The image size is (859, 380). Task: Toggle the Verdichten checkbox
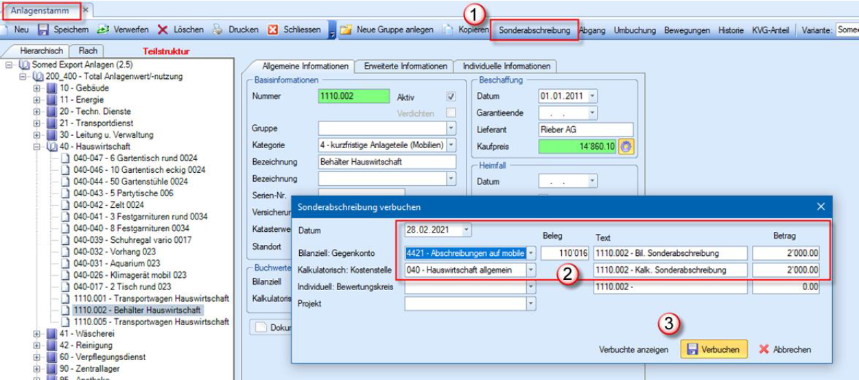tap(451, 112)
